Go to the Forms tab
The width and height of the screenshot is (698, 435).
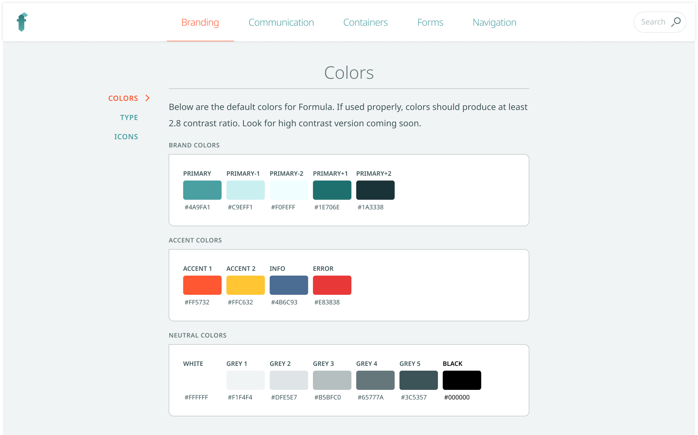coord(430,22)
